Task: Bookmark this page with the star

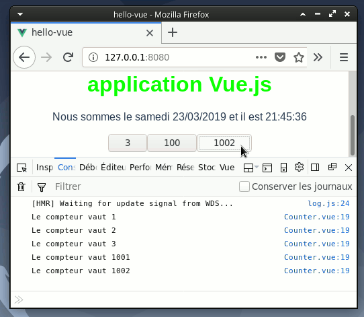Action: [x=299, y=57]
